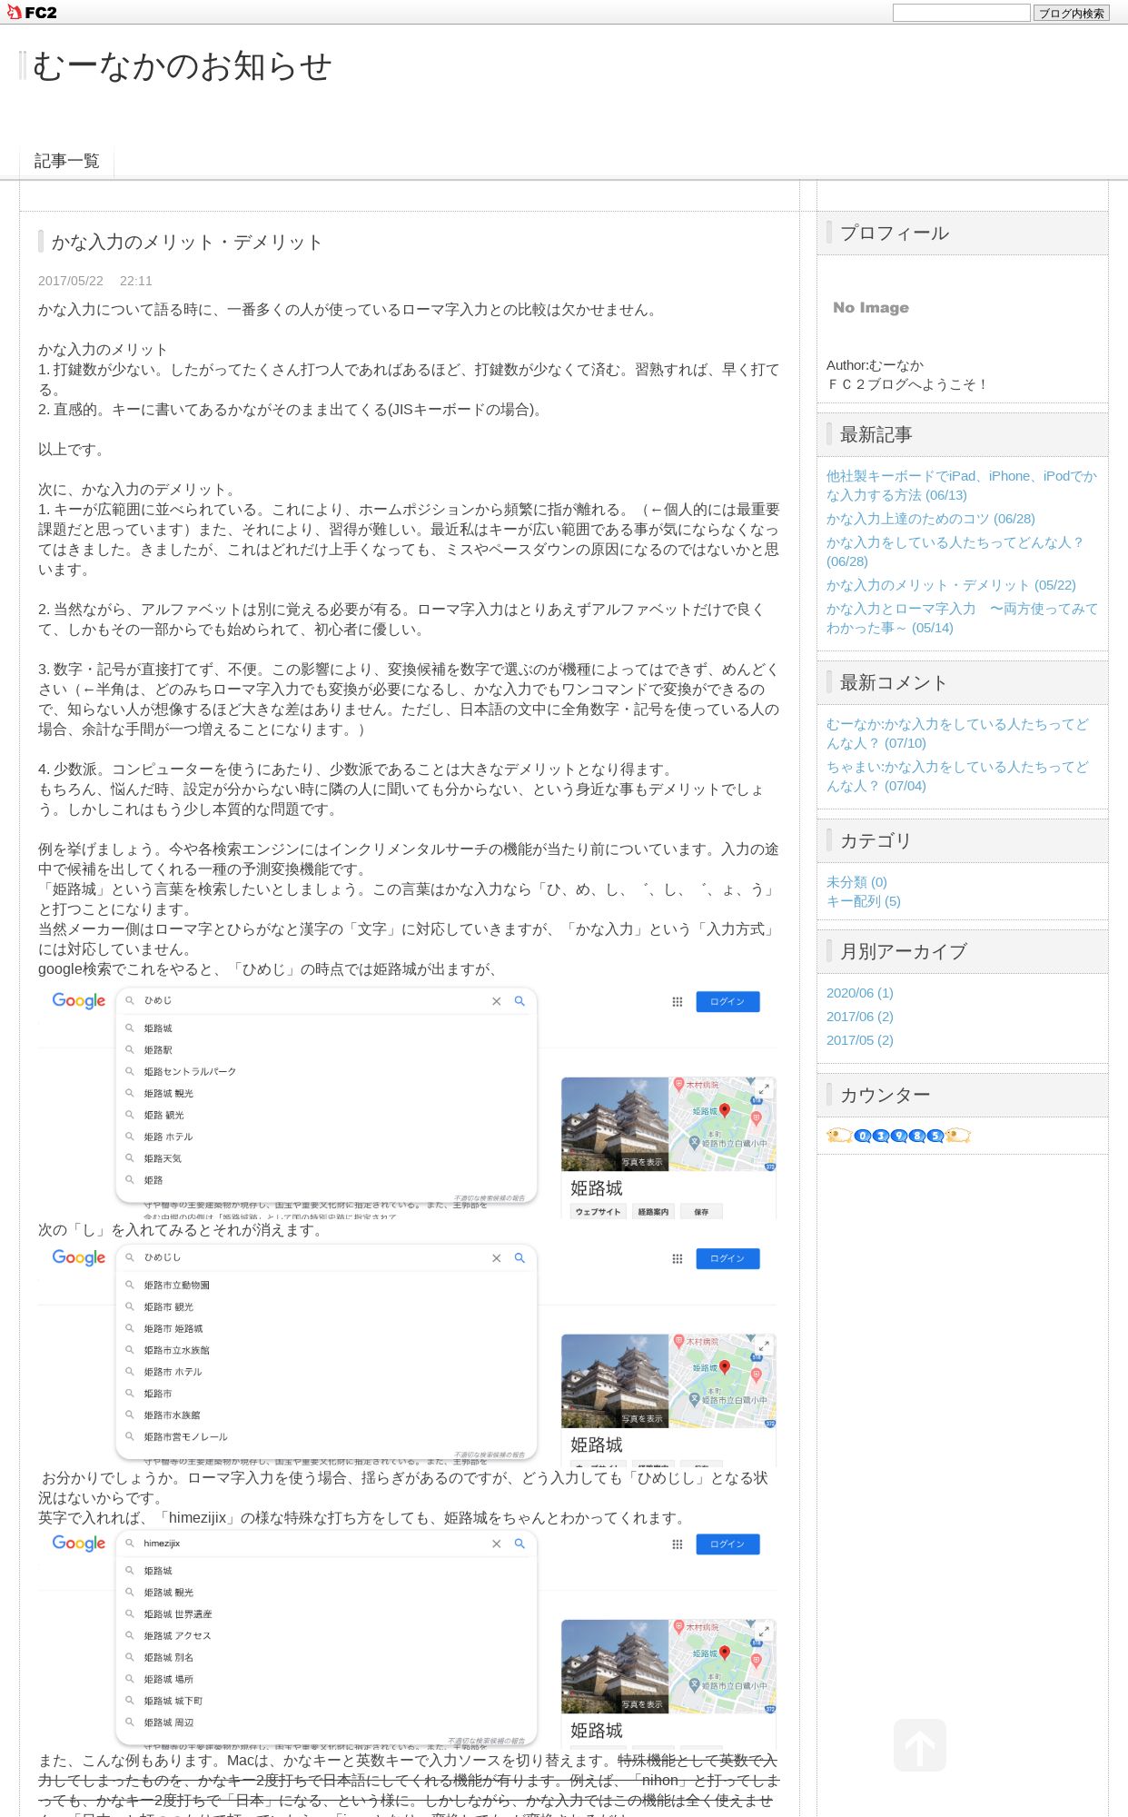The width and height of the screenshot is (1128, 1817).
Task: Click the apps grid icon in the himezijix screenshot
Action: 678,1544
